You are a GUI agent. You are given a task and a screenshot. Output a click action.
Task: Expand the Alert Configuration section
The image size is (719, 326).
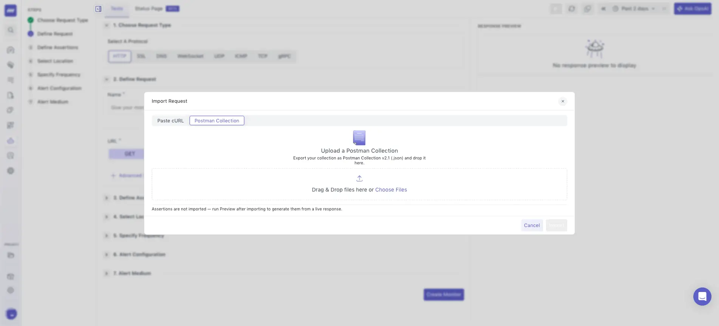coord(106,255)
